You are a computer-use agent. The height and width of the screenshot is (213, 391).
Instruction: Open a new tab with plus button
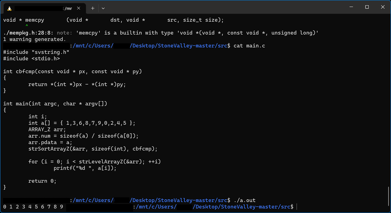pos(93,8)
